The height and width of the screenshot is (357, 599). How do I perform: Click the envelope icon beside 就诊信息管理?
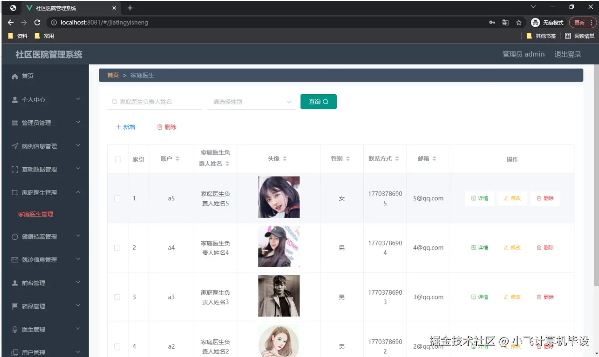point(15,260)
